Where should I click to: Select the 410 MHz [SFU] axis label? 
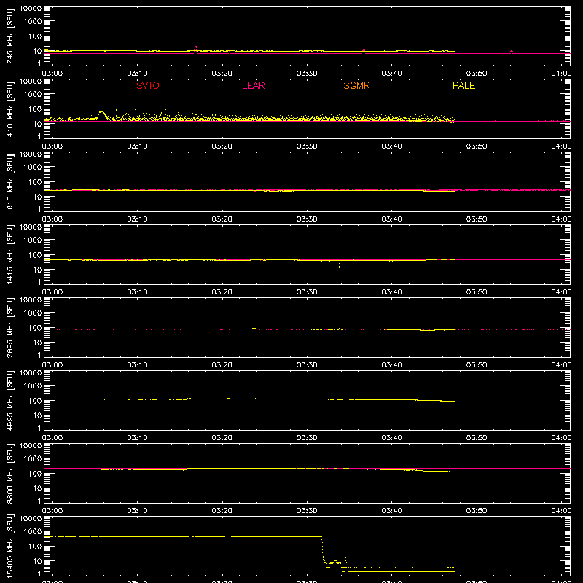[9, 109]
